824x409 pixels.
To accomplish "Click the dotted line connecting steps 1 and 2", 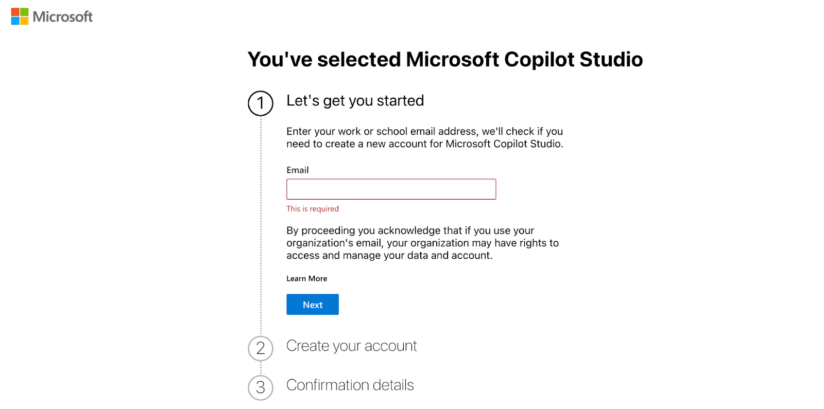I will point(261,226).
